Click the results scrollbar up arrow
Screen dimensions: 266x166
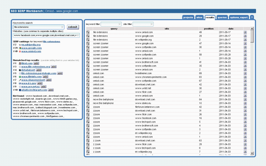(x=252, y=29)
